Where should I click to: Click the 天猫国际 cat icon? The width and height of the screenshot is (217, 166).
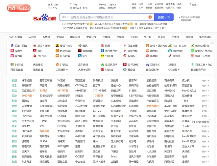pos(80,51)
